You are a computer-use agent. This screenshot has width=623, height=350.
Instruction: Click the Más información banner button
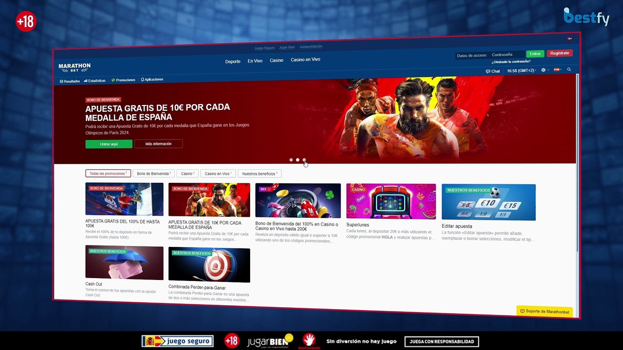158,144
